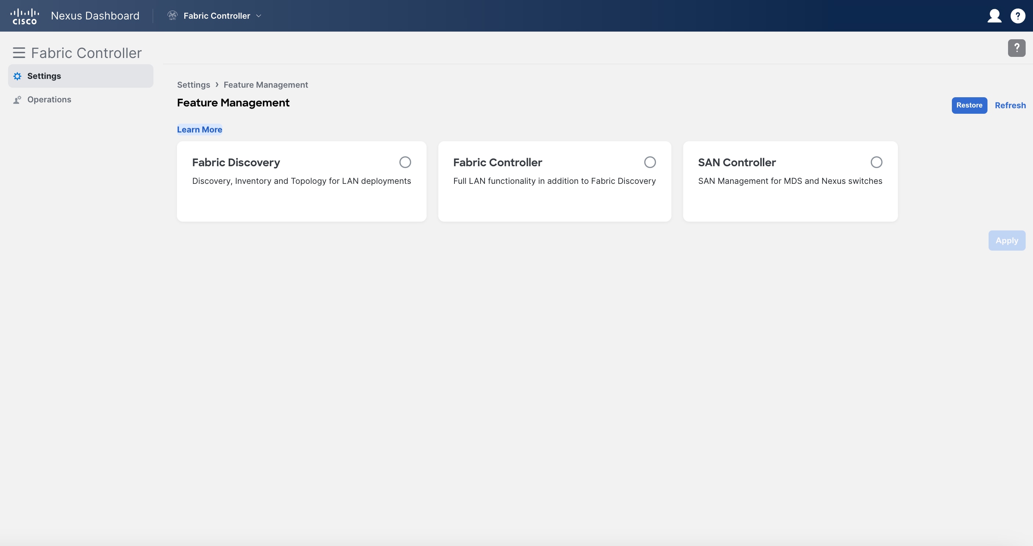1033x546 pixels.
Task: Click the Apply button
Action: [x=1007, y=241]
